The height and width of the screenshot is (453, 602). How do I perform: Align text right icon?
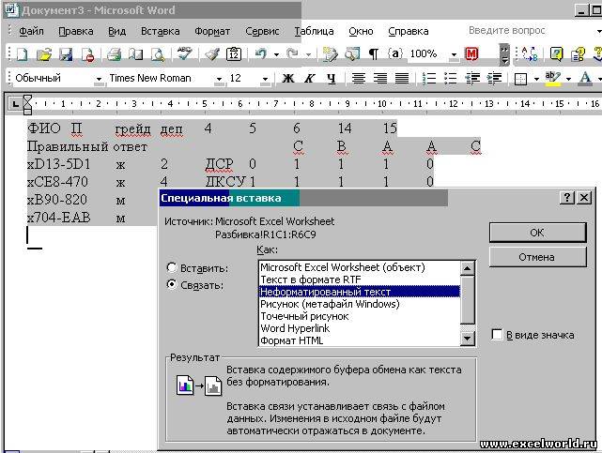[380, 78]
